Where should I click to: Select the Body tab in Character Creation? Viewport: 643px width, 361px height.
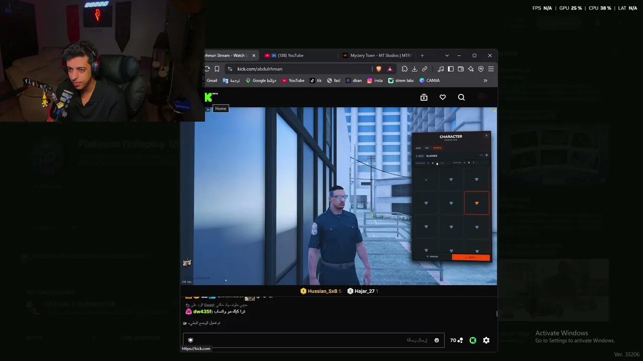[418, 148]
